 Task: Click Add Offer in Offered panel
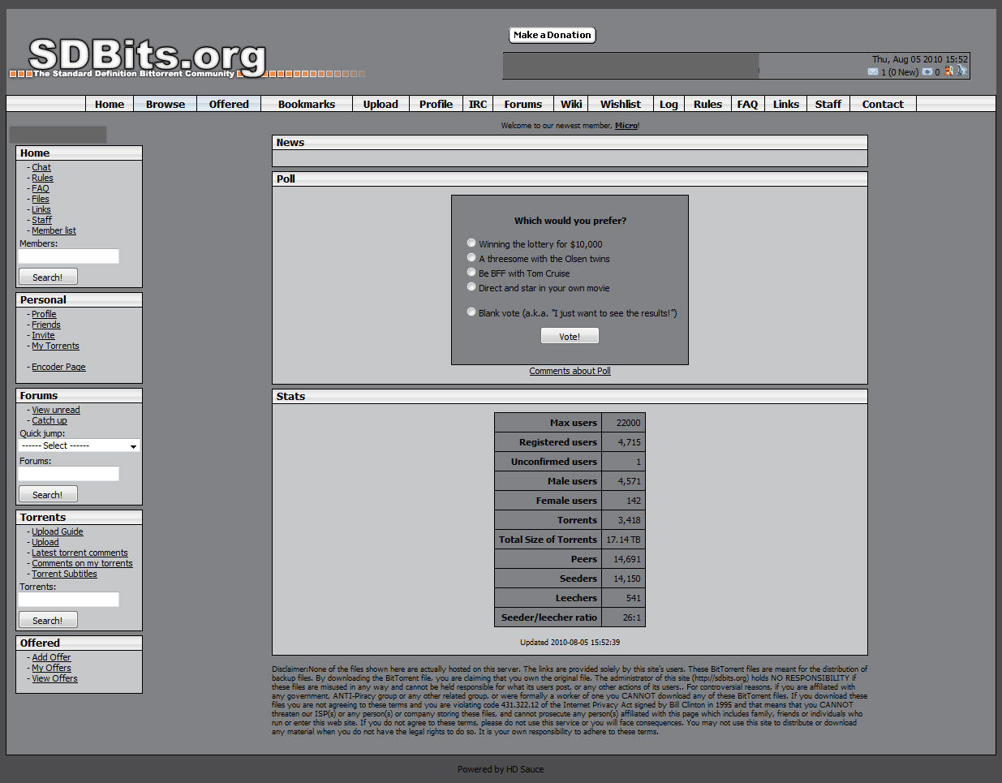pos(51,657)
